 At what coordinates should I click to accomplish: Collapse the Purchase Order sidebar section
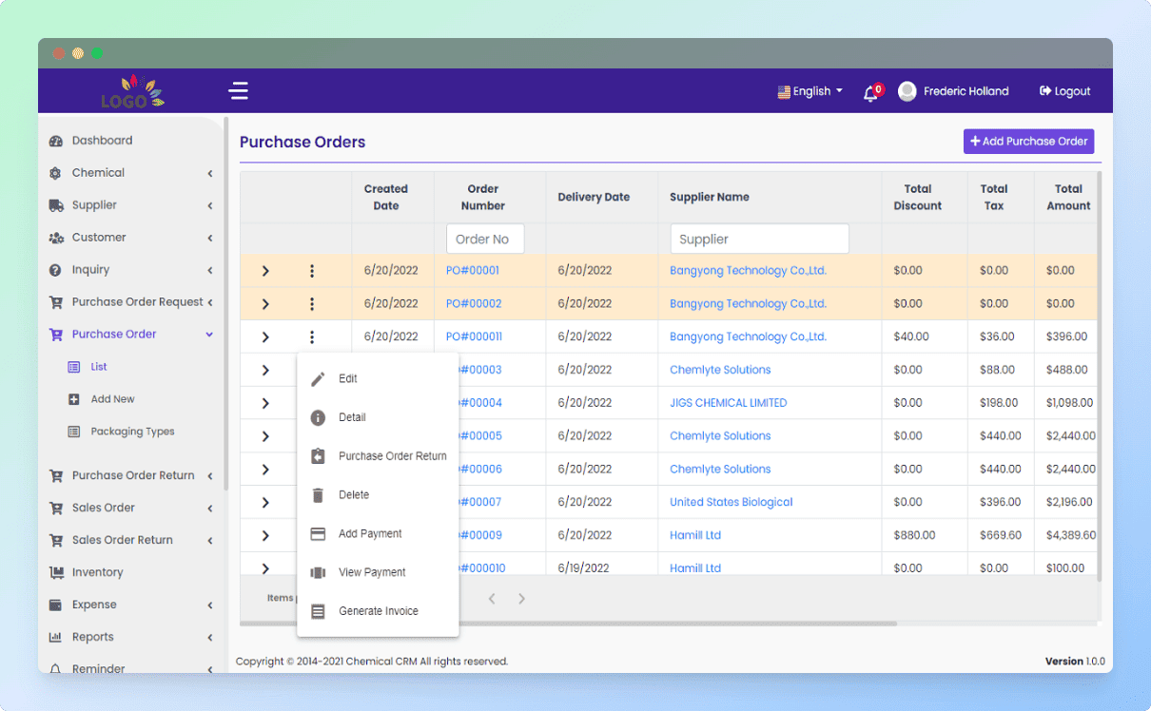click(x=209, y=335)
